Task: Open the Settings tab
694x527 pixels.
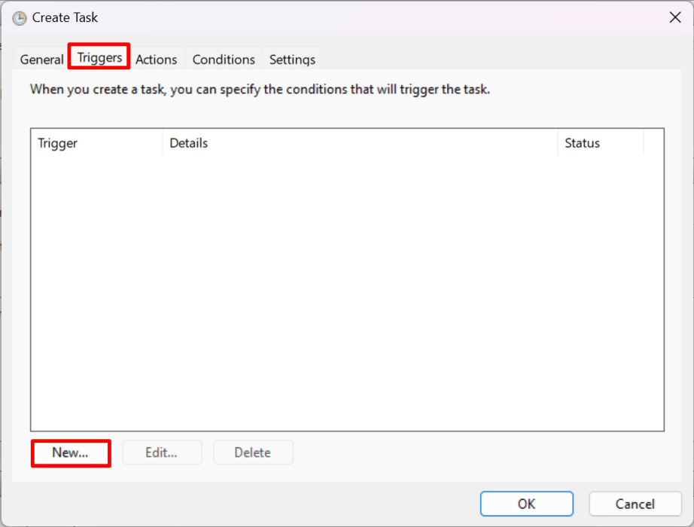Action: click(291, 59)
